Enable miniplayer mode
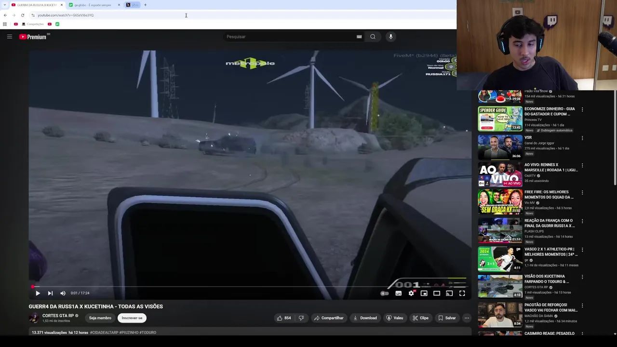The width and height of the screenshot is (617, 347). point(424,293)
